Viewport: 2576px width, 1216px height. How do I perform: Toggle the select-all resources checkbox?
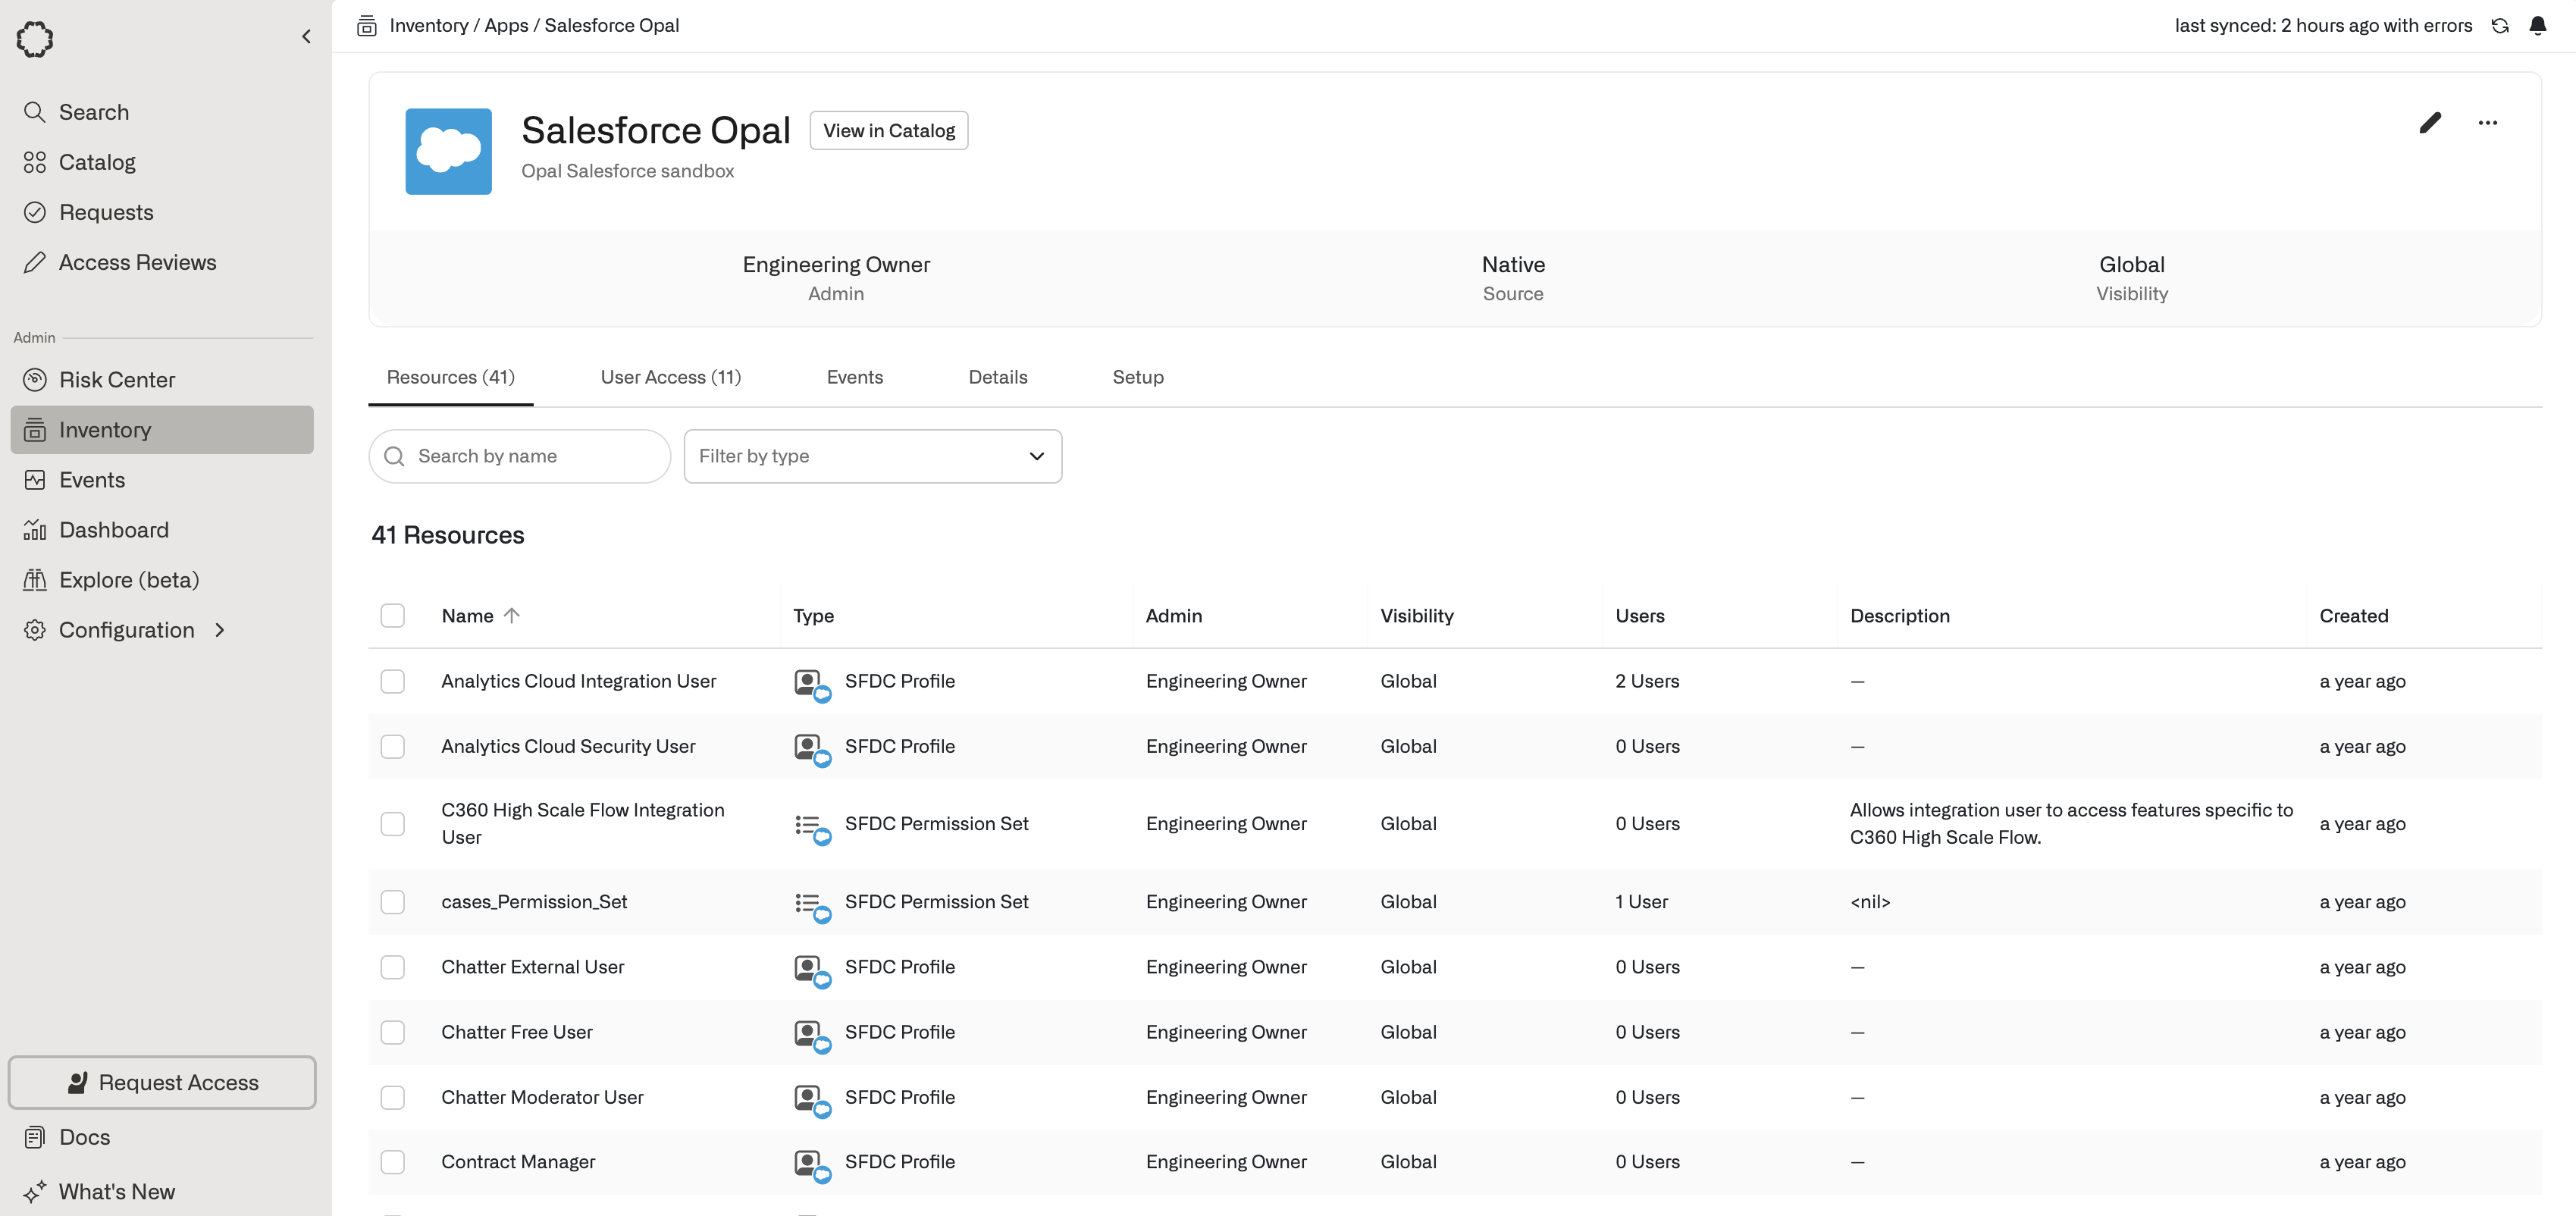pyautogui.click(x=392, y=615)
